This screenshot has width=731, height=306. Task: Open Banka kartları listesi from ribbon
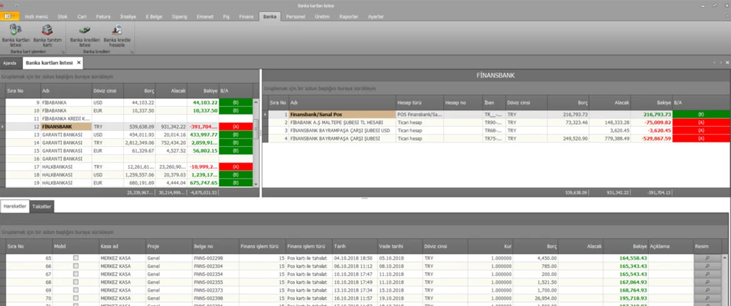point(16,35)
